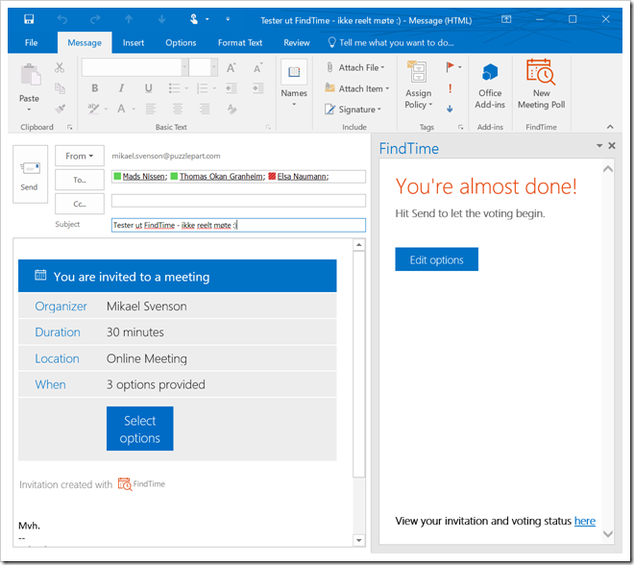Click the Format Painter brush icon
Screen dimensions: 634x565
(61, 109)
